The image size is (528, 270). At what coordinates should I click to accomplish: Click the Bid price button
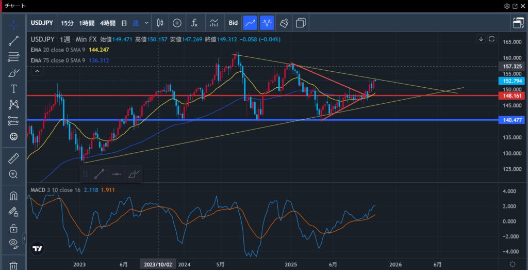[x=233, y=23]
